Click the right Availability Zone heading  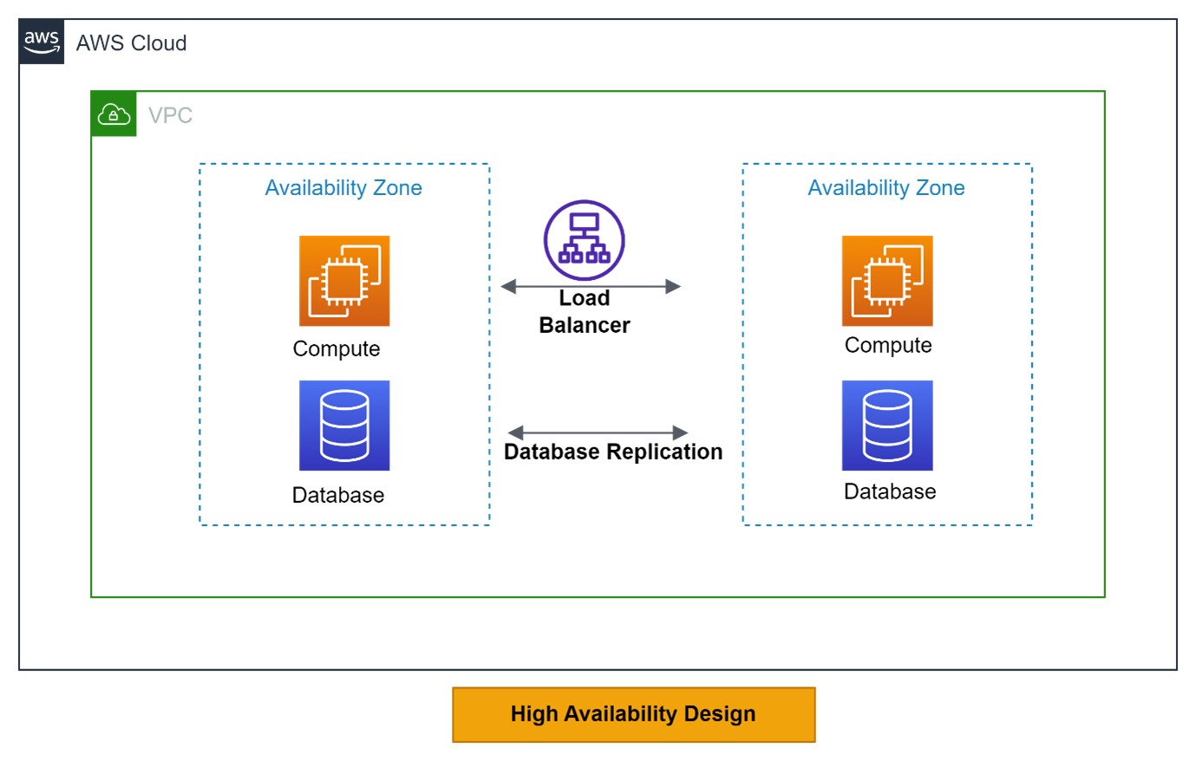[886, 188]
